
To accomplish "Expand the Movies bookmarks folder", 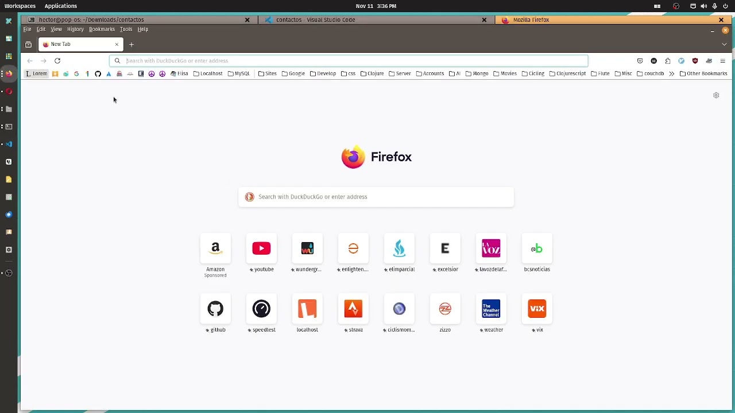I will pos(505,73).
